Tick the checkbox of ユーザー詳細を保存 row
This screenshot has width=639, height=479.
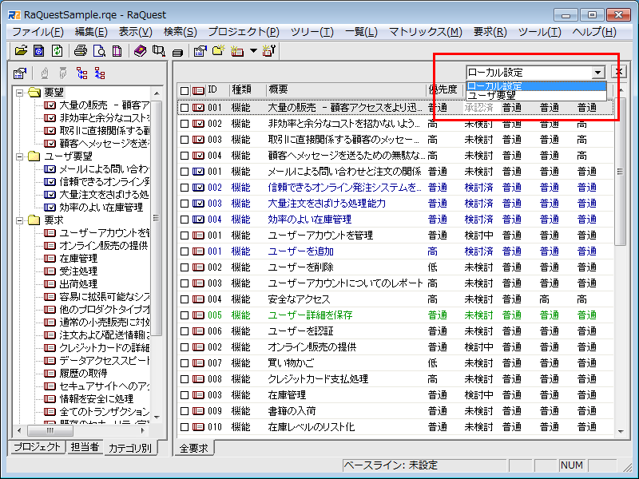click(x=185, y=315)
